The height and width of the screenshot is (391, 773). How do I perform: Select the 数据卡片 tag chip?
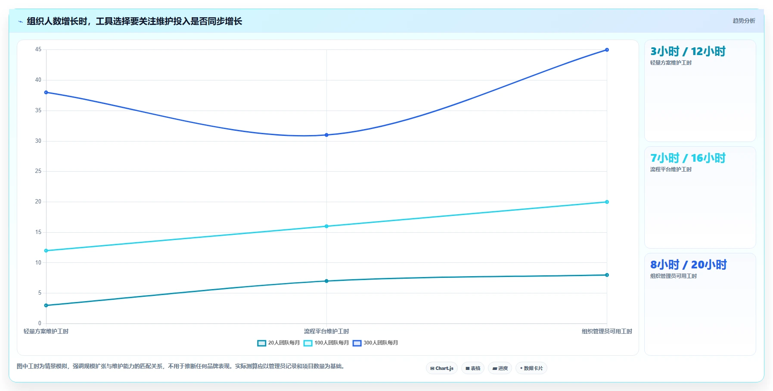531,368
